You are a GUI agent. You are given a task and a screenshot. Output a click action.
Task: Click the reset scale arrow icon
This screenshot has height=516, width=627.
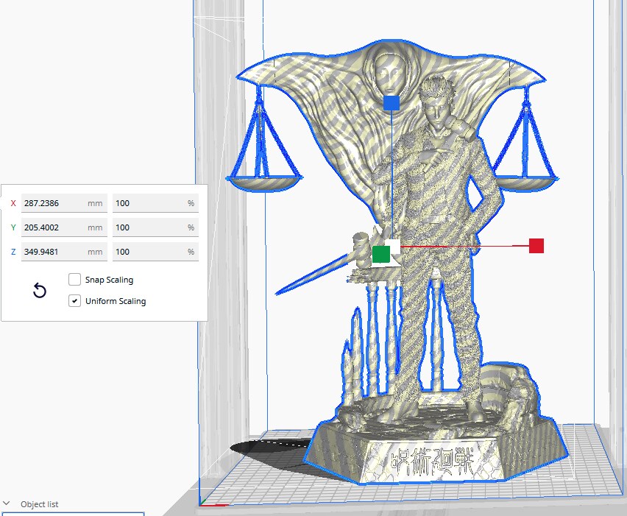(40, 291)
